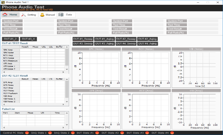Viewport: 223px width, 135px height.
Task: Click the SPK (Amp) graph header
Action: pos(96,90)
